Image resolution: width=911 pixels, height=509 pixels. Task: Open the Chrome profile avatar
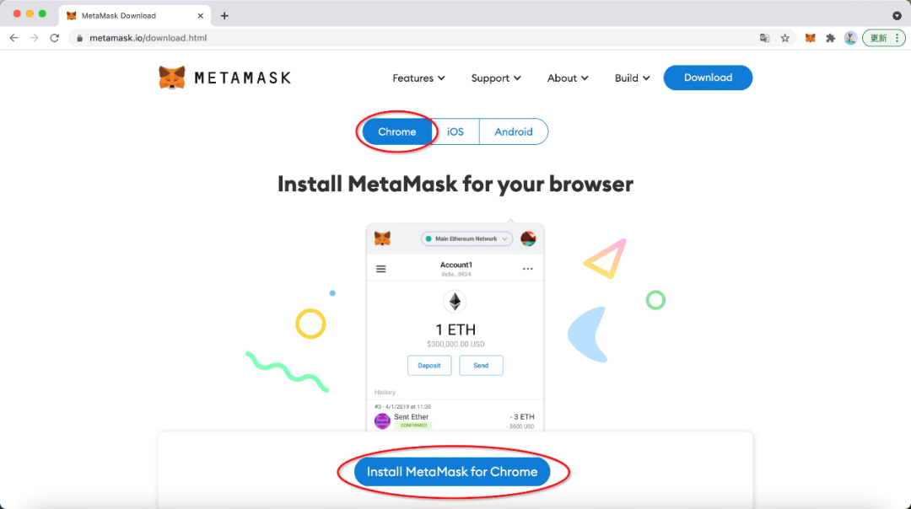point(850,38)
